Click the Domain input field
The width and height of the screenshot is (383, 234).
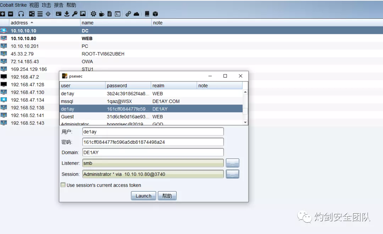point(153,152)
